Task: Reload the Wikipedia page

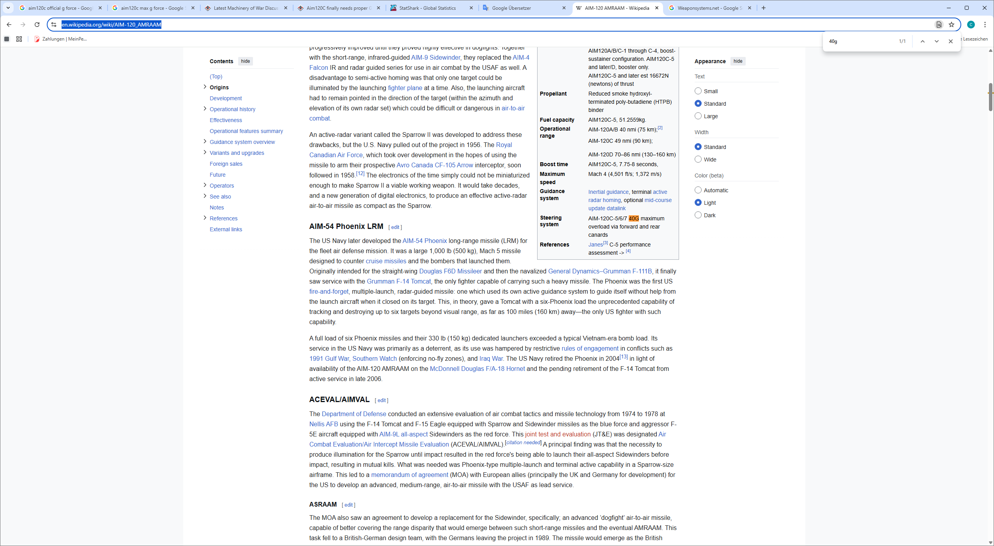Action: coord(37,25)
